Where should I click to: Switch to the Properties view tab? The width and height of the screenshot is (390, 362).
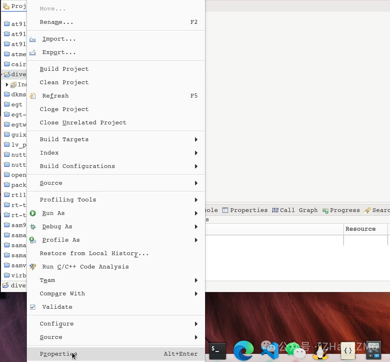click(245, 210)
